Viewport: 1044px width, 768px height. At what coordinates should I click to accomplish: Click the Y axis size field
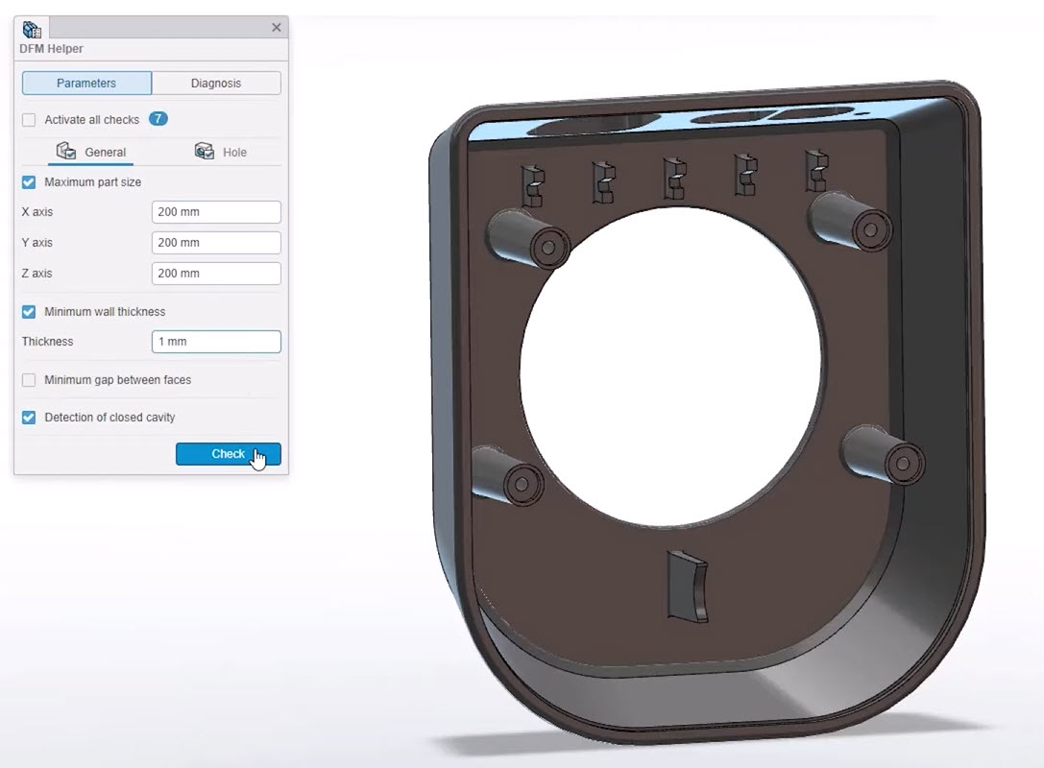pyautogui.click(x=216, y=243)
